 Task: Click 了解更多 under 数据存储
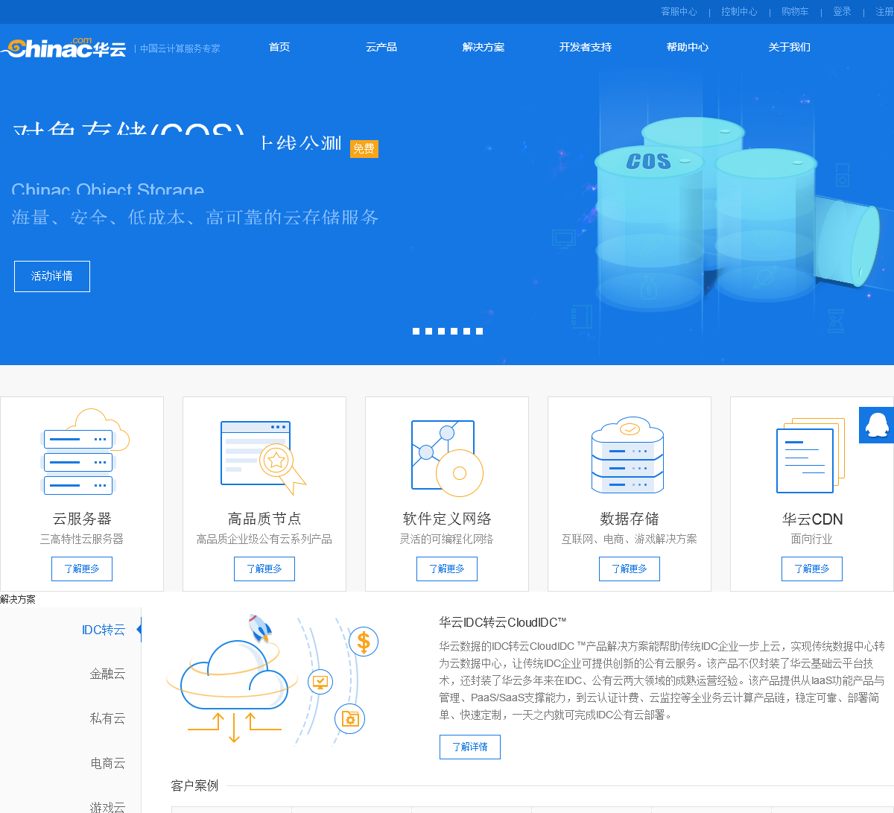pyautogui.click(x=630, y=569)
